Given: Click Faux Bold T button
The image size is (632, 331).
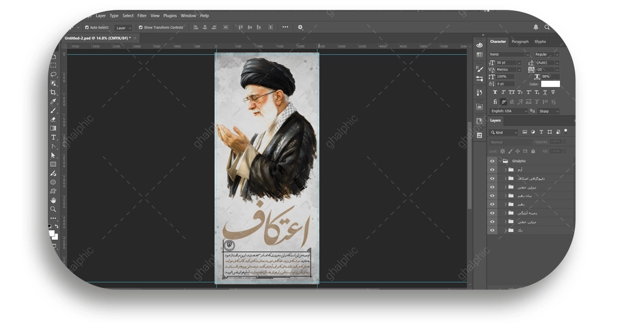Looking at the screenshot, I should point(495,92).
